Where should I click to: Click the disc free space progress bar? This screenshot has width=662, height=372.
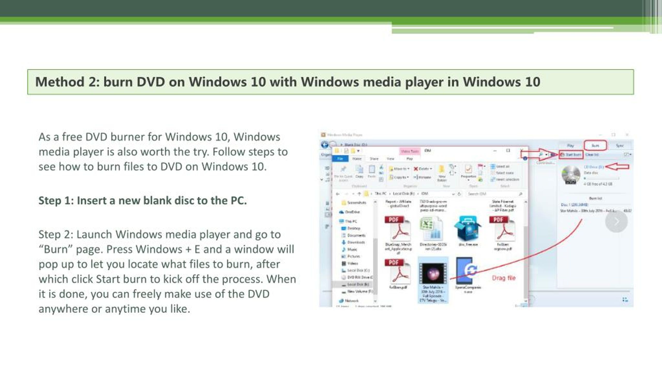click(601, 178)
